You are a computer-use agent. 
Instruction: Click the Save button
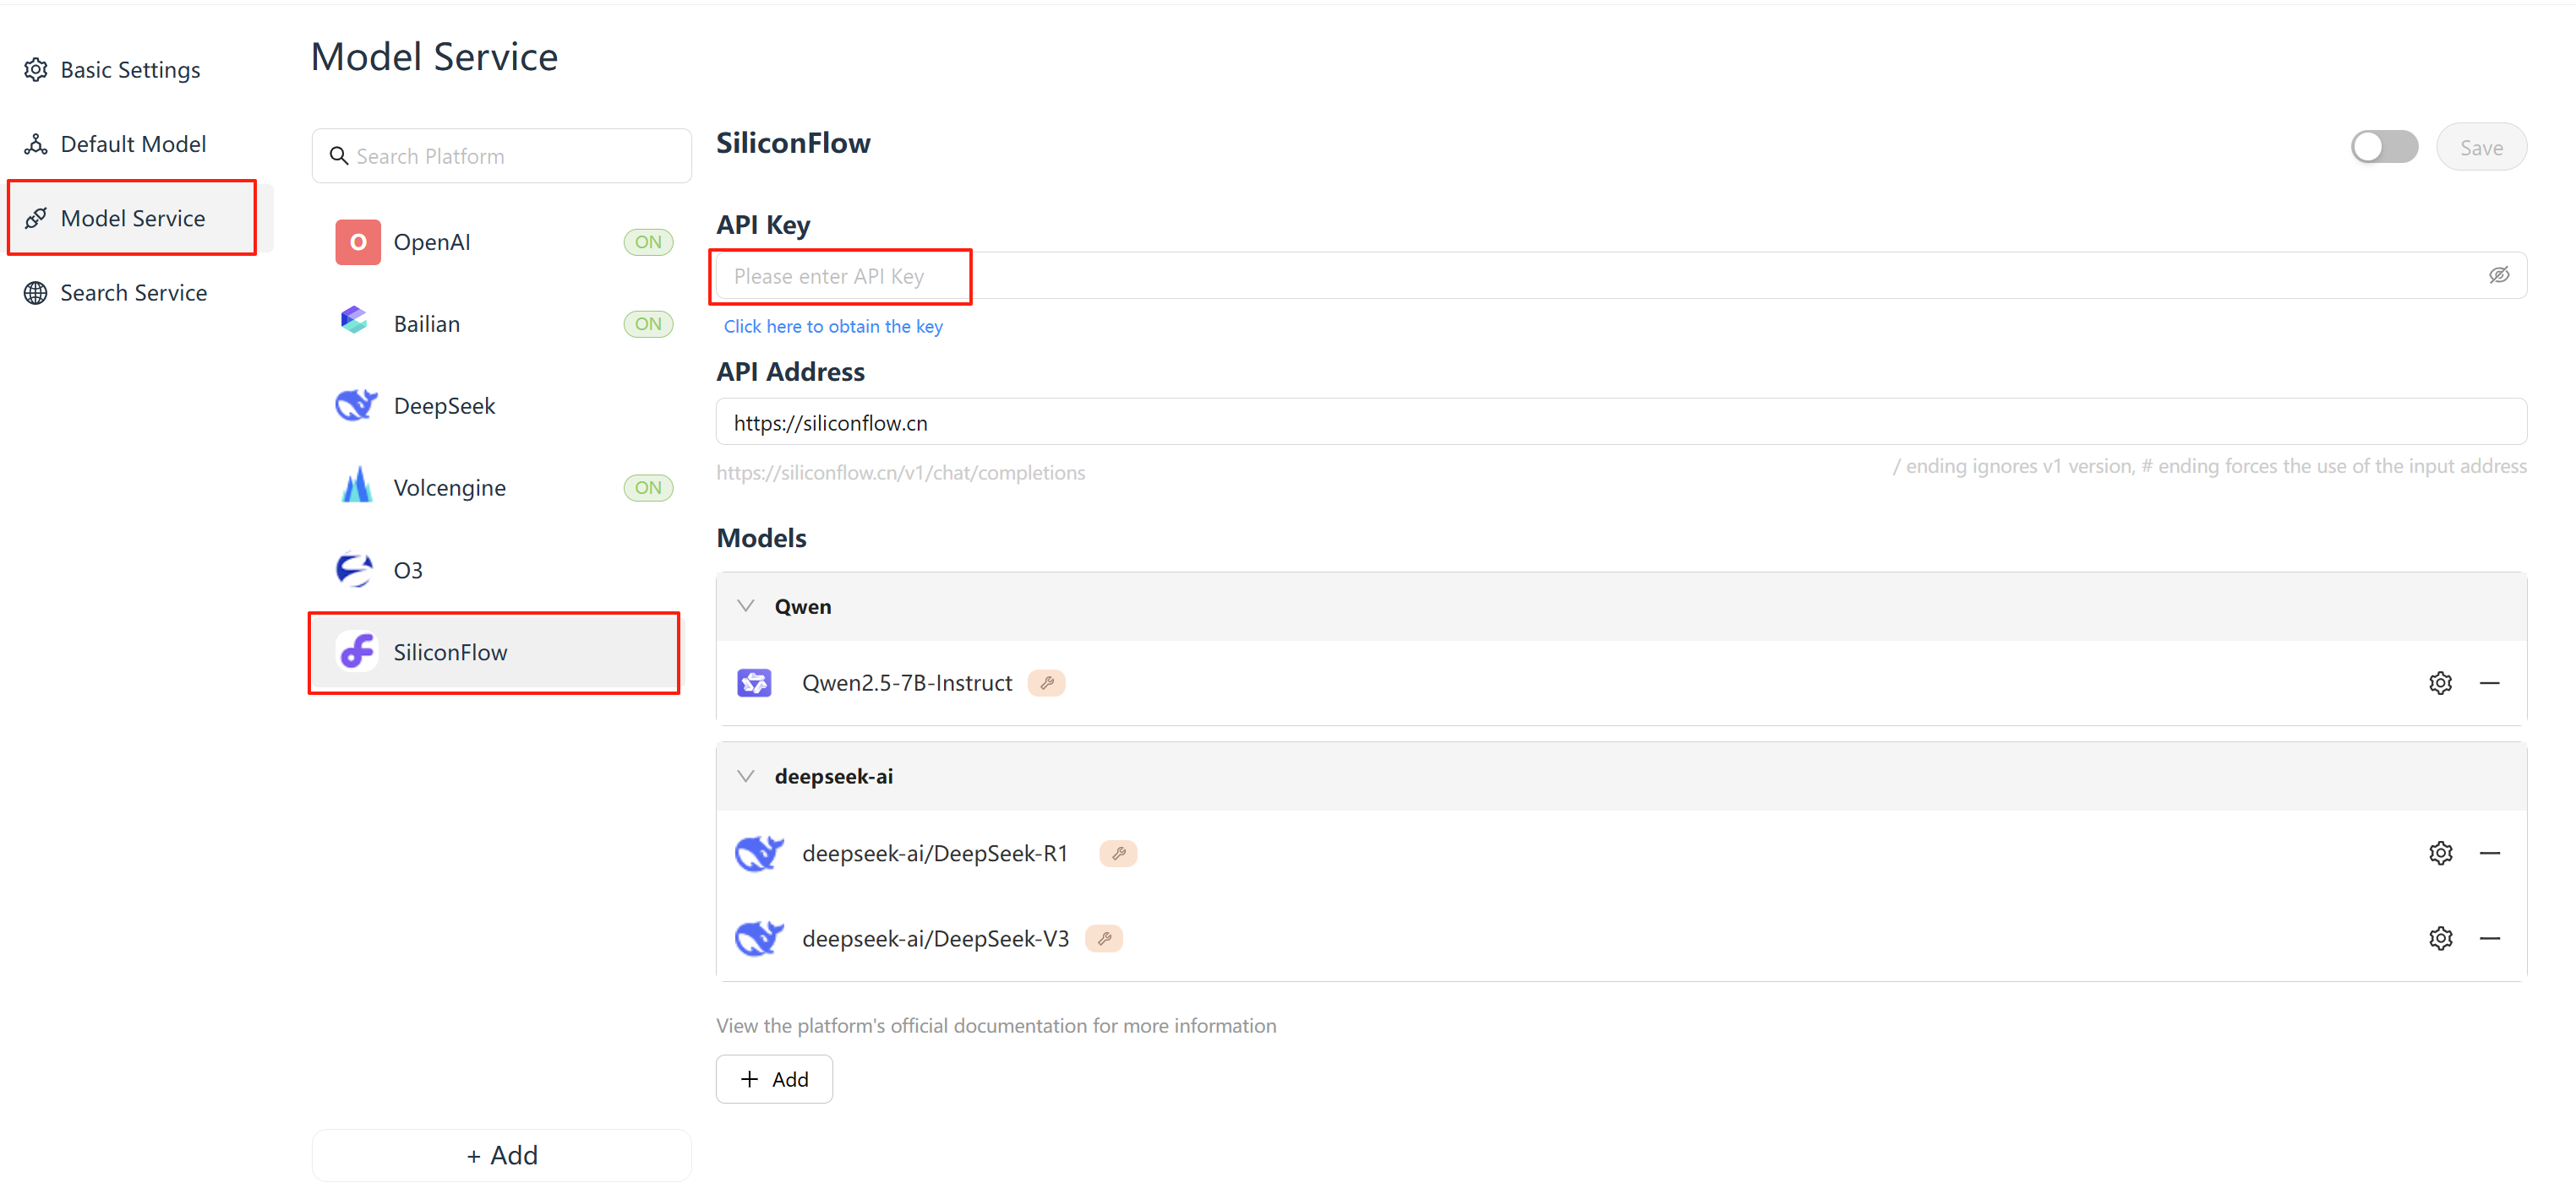tap(2481, 147)
